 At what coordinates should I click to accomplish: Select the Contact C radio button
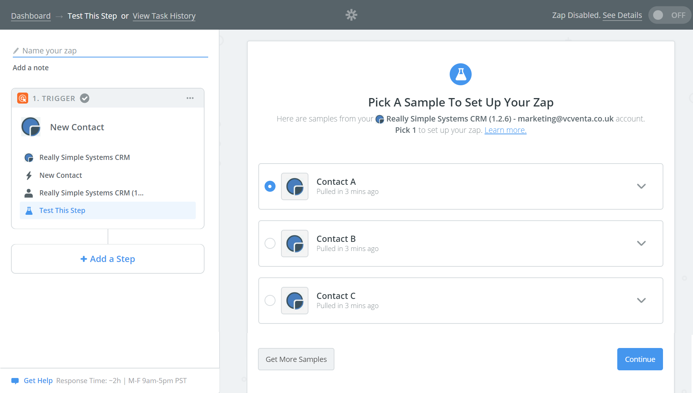tap(270, 300)
